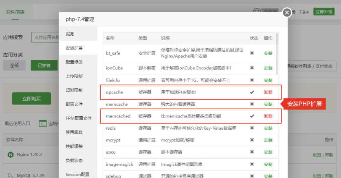This screenshot has width=341, height=178.
Task: Click the 应用搜索 input field
Action: tap(45, 37)
